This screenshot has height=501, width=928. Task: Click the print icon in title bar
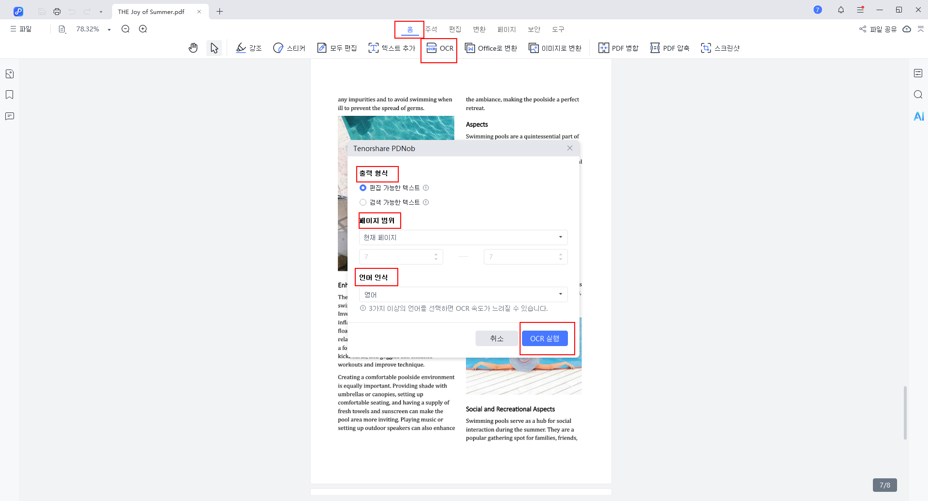coord(57,12)
